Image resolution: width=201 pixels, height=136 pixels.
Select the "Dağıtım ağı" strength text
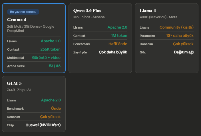(184, 52)
